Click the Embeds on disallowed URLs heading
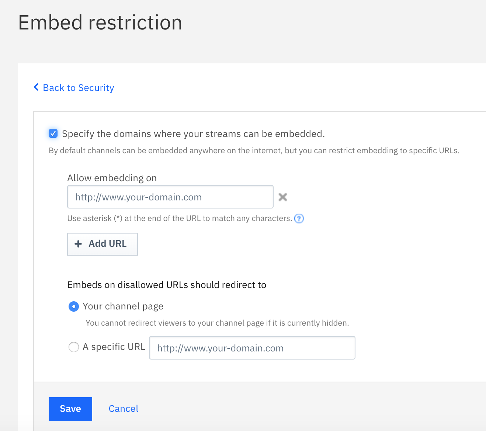Viewport: 486px width, 431px height. point(167,285)
